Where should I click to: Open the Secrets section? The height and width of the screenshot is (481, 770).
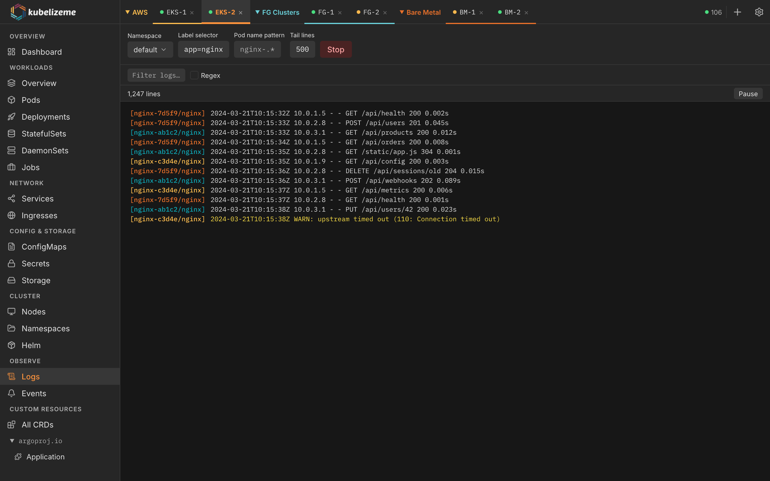click(x=35, y=263)
